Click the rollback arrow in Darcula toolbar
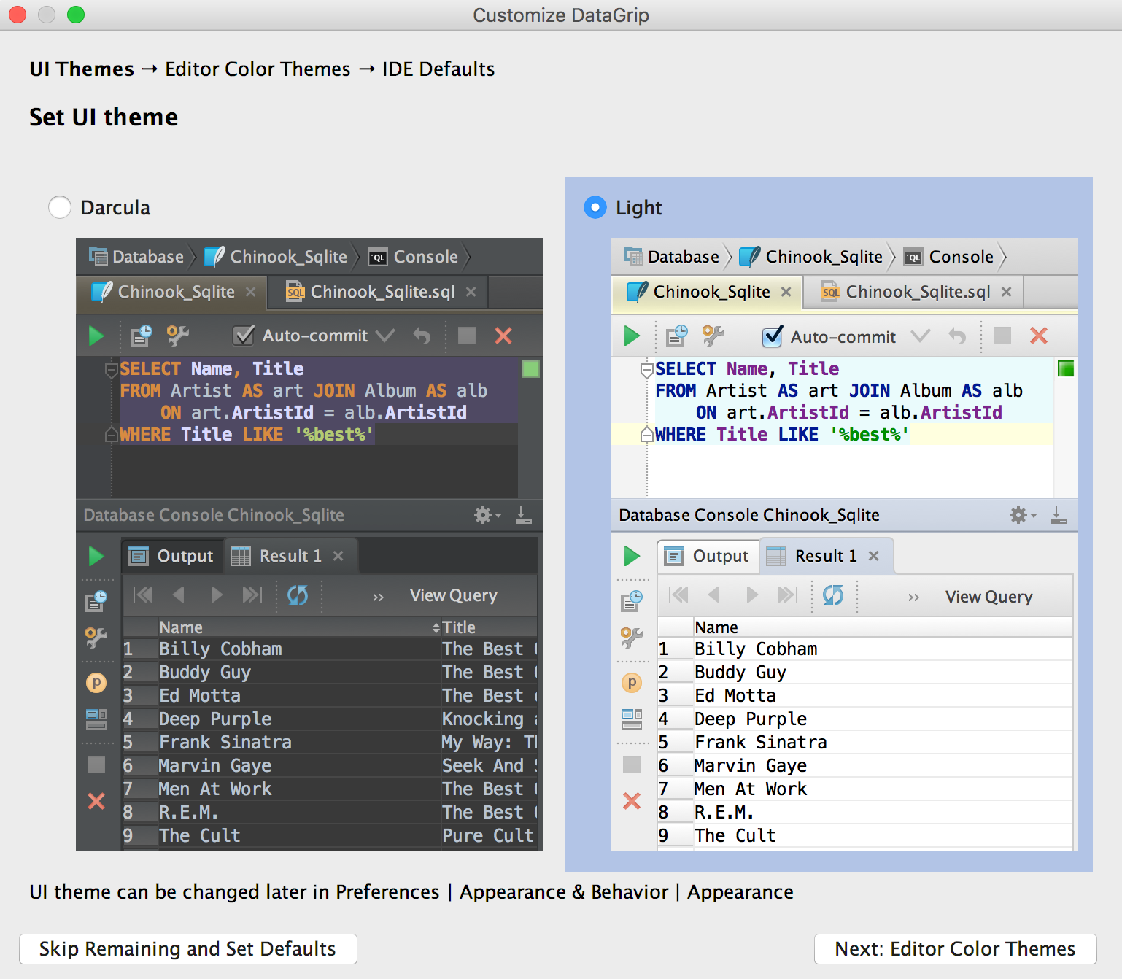The width and height of the screenshot is (1122, 979). click(x=422, y=336)
